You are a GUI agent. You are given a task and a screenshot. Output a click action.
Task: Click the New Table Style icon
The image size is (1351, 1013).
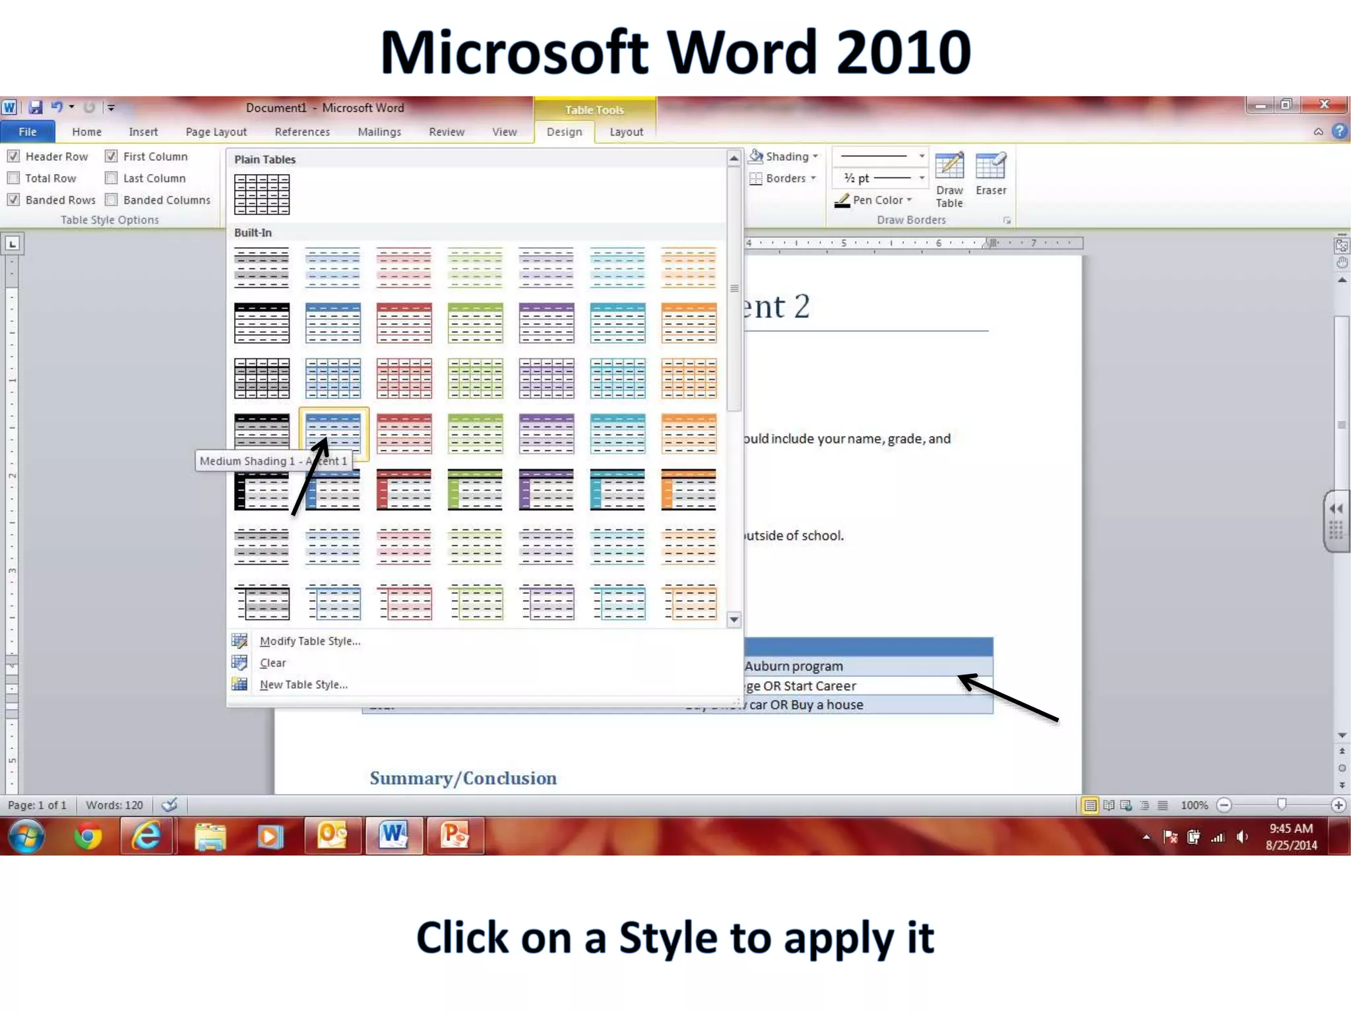click(239, 685)
